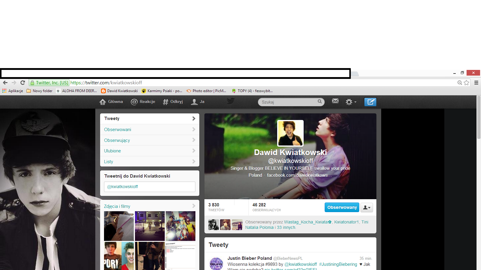This screenshot has width=481, height=270.
Task: Click the Obserwowany following button
Action: (x=342, y=207)
